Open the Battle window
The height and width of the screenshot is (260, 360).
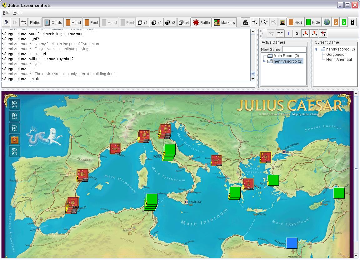tap(201, 22)
